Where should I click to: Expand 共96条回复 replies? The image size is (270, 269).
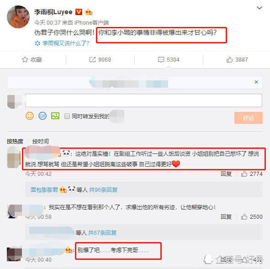coord(103,190)
